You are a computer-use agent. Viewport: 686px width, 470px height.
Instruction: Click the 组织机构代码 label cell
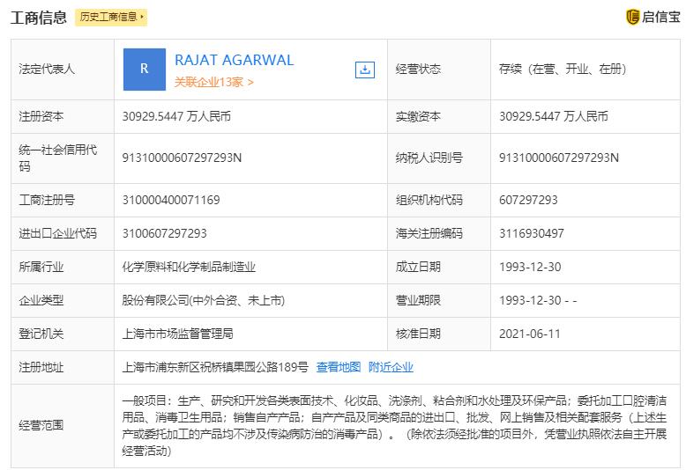point(439,200)
